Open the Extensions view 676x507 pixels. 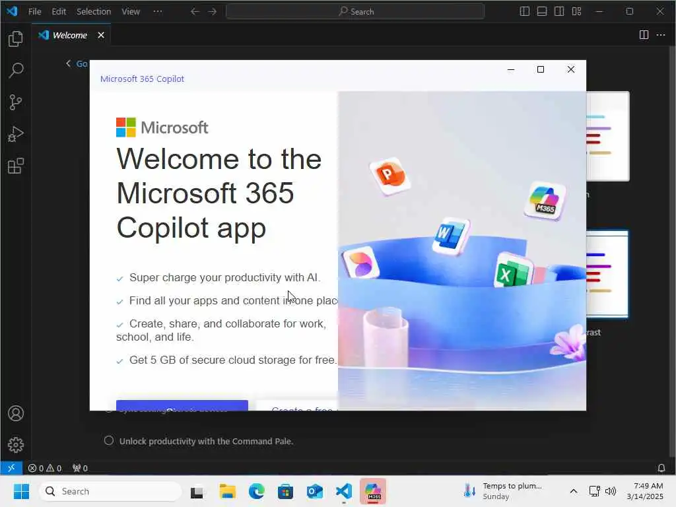[x=16, y=166]
